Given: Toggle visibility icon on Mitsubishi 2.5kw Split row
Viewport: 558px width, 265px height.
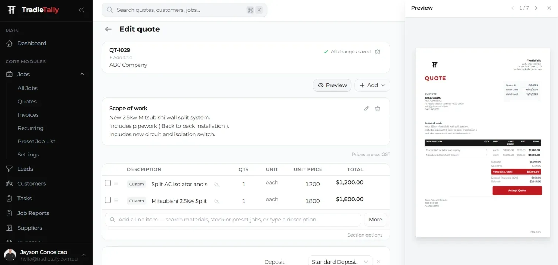Looking at the screenshot, I should 217,201.
